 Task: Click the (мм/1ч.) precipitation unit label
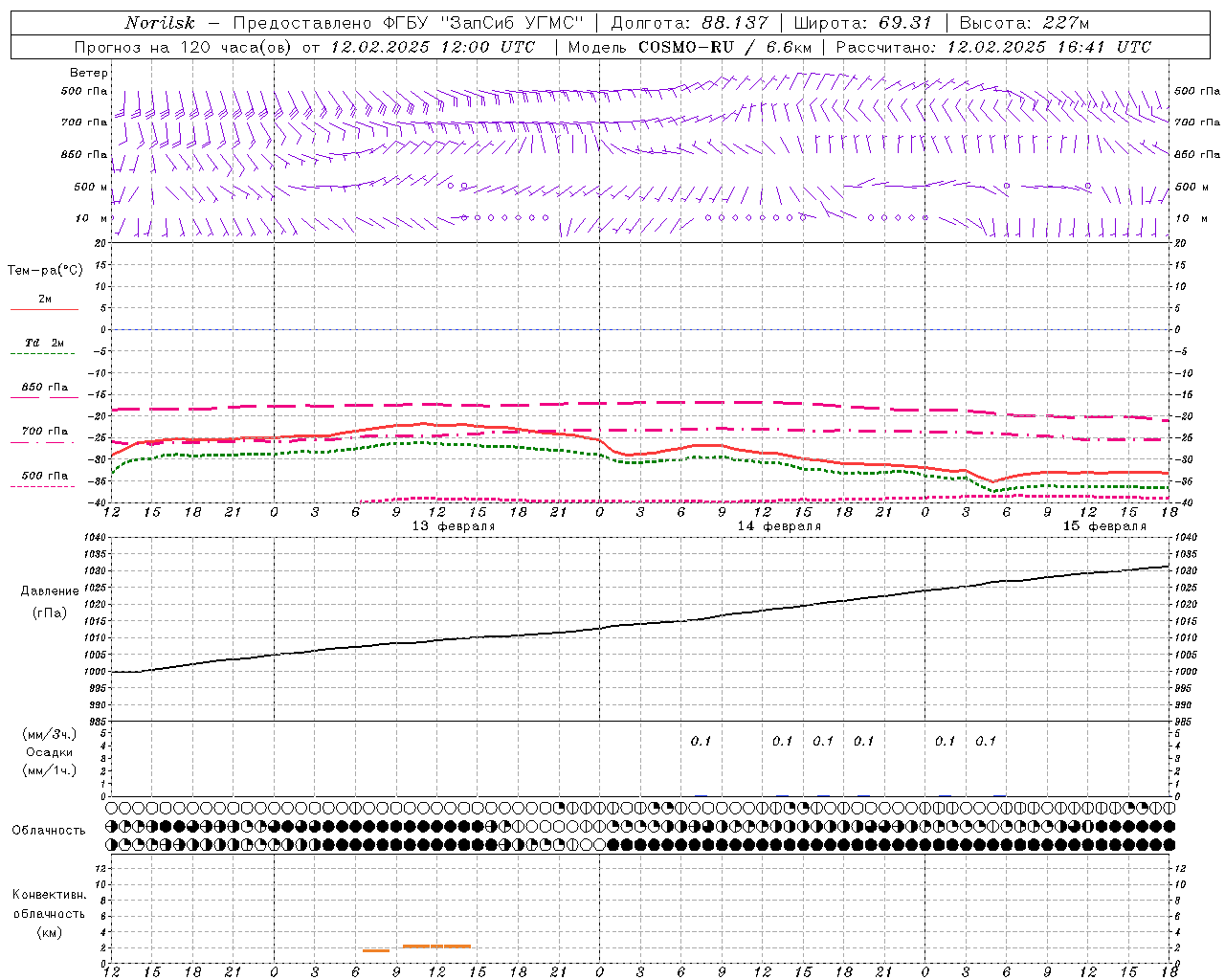(x=50, y=770)
